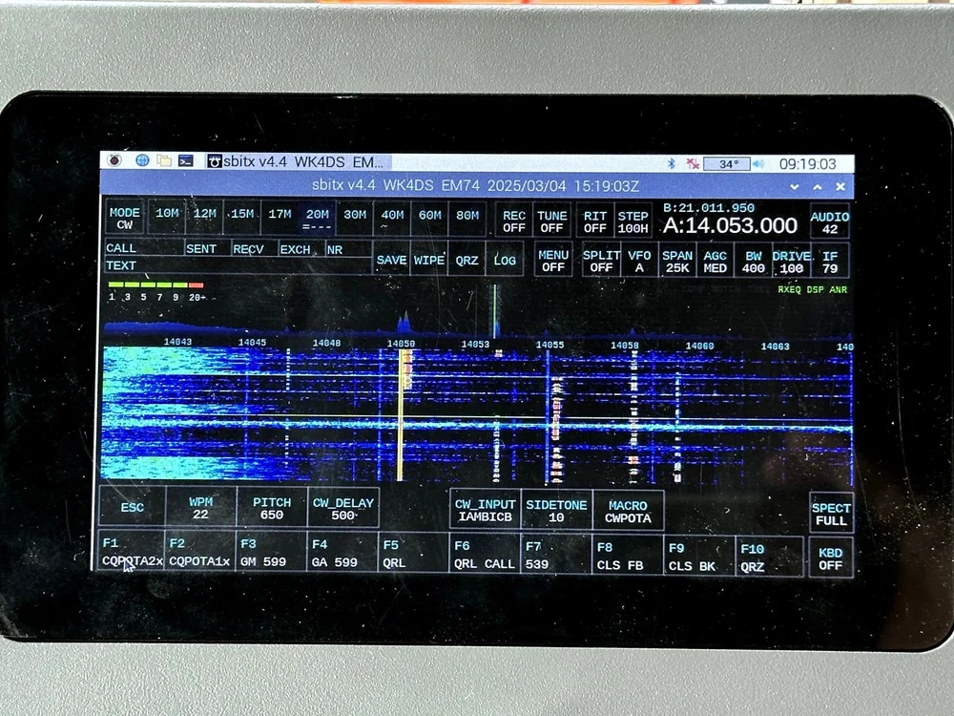The height and width of the screenshot is (716, 954).
Task: Change the MACRO CWPOTA set
Action: tap(628, 512)
